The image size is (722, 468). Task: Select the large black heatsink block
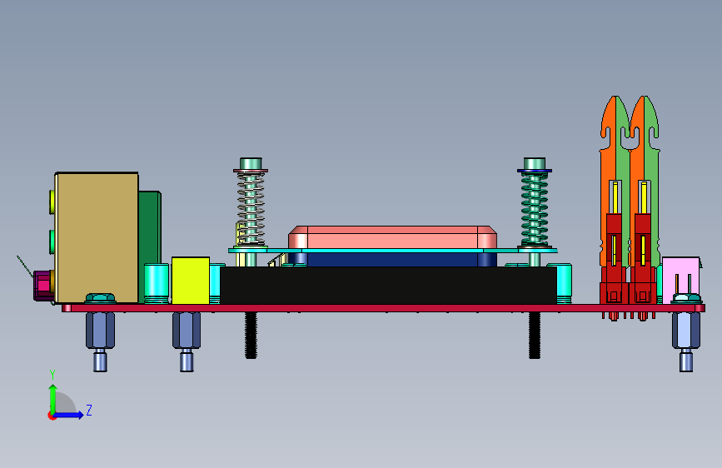click(x=388, y=285)
